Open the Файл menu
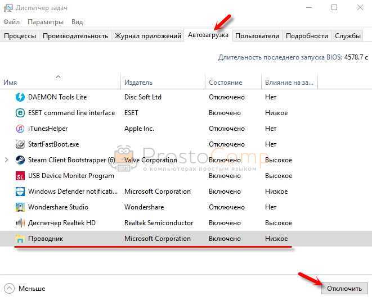 click(x=12, y=22)
